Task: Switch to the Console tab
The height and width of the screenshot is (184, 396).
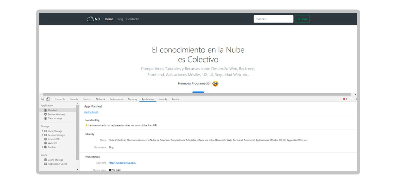Action: click(x=74, y=99)
